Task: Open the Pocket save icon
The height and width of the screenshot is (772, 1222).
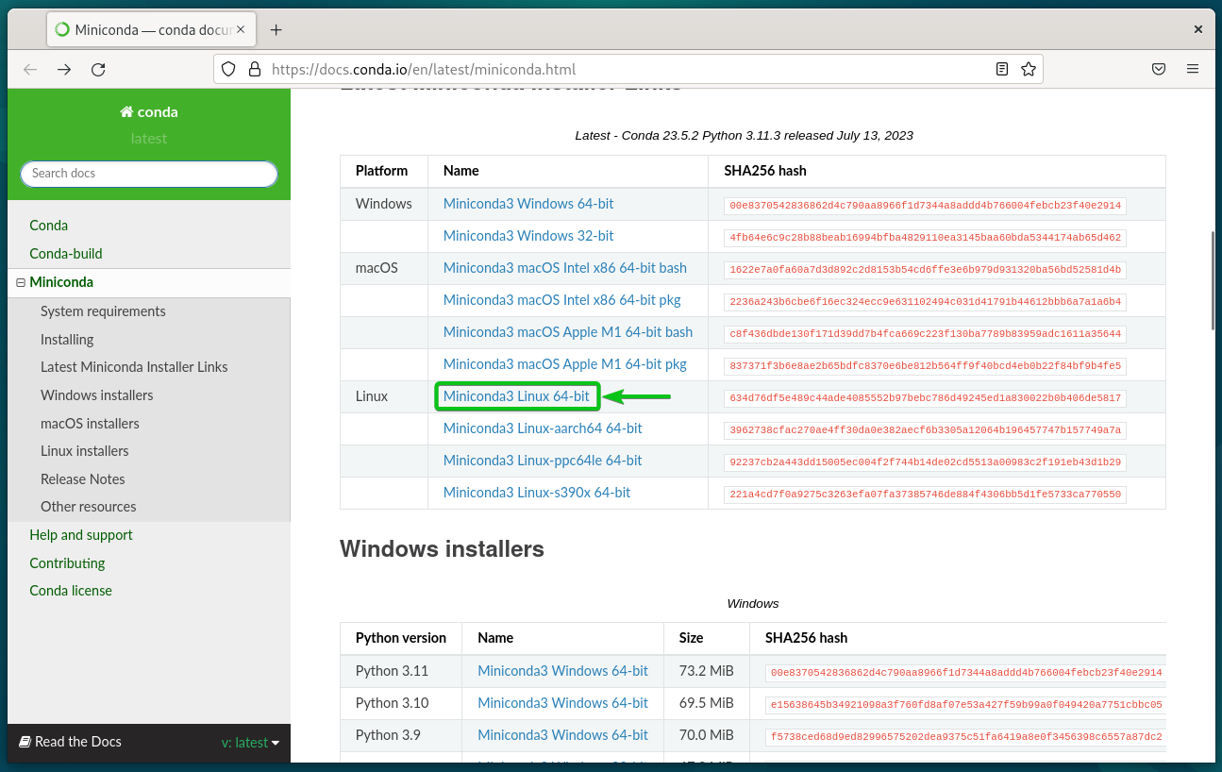Action: pyautogui.click(x=1159, y=69)
